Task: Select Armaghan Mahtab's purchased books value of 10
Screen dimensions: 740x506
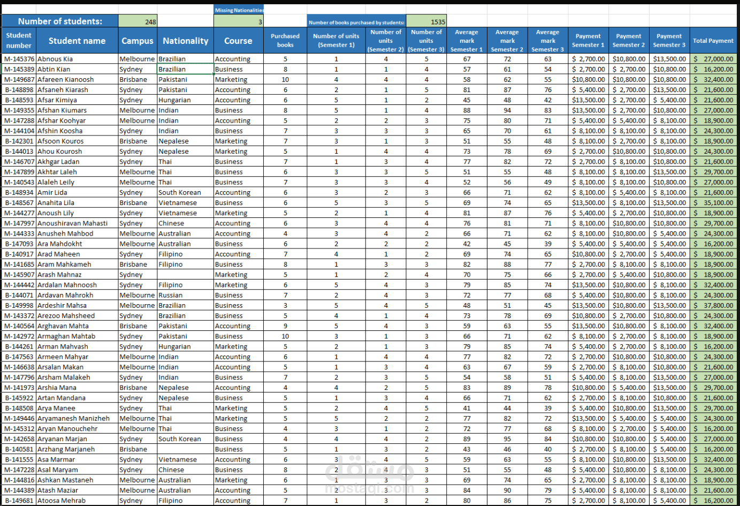Action: [285, 336]
